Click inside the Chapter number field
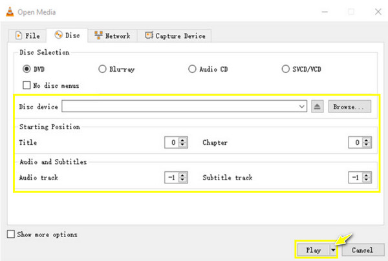 (x=356, y=142)
